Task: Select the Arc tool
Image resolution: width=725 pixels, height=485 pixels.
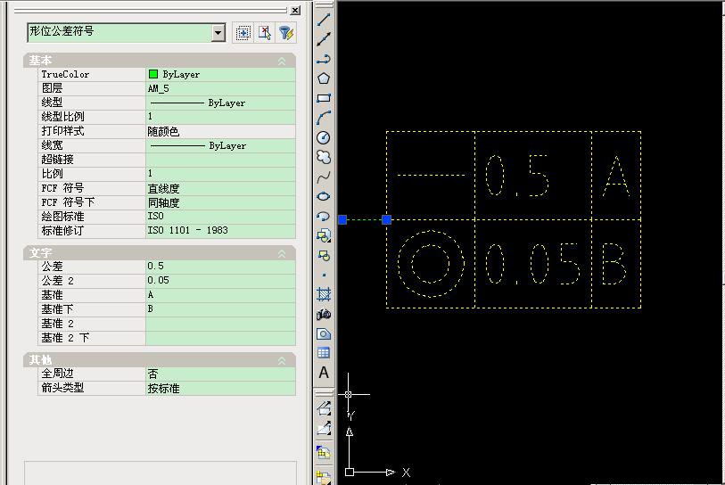Action: tap(324, 118)
